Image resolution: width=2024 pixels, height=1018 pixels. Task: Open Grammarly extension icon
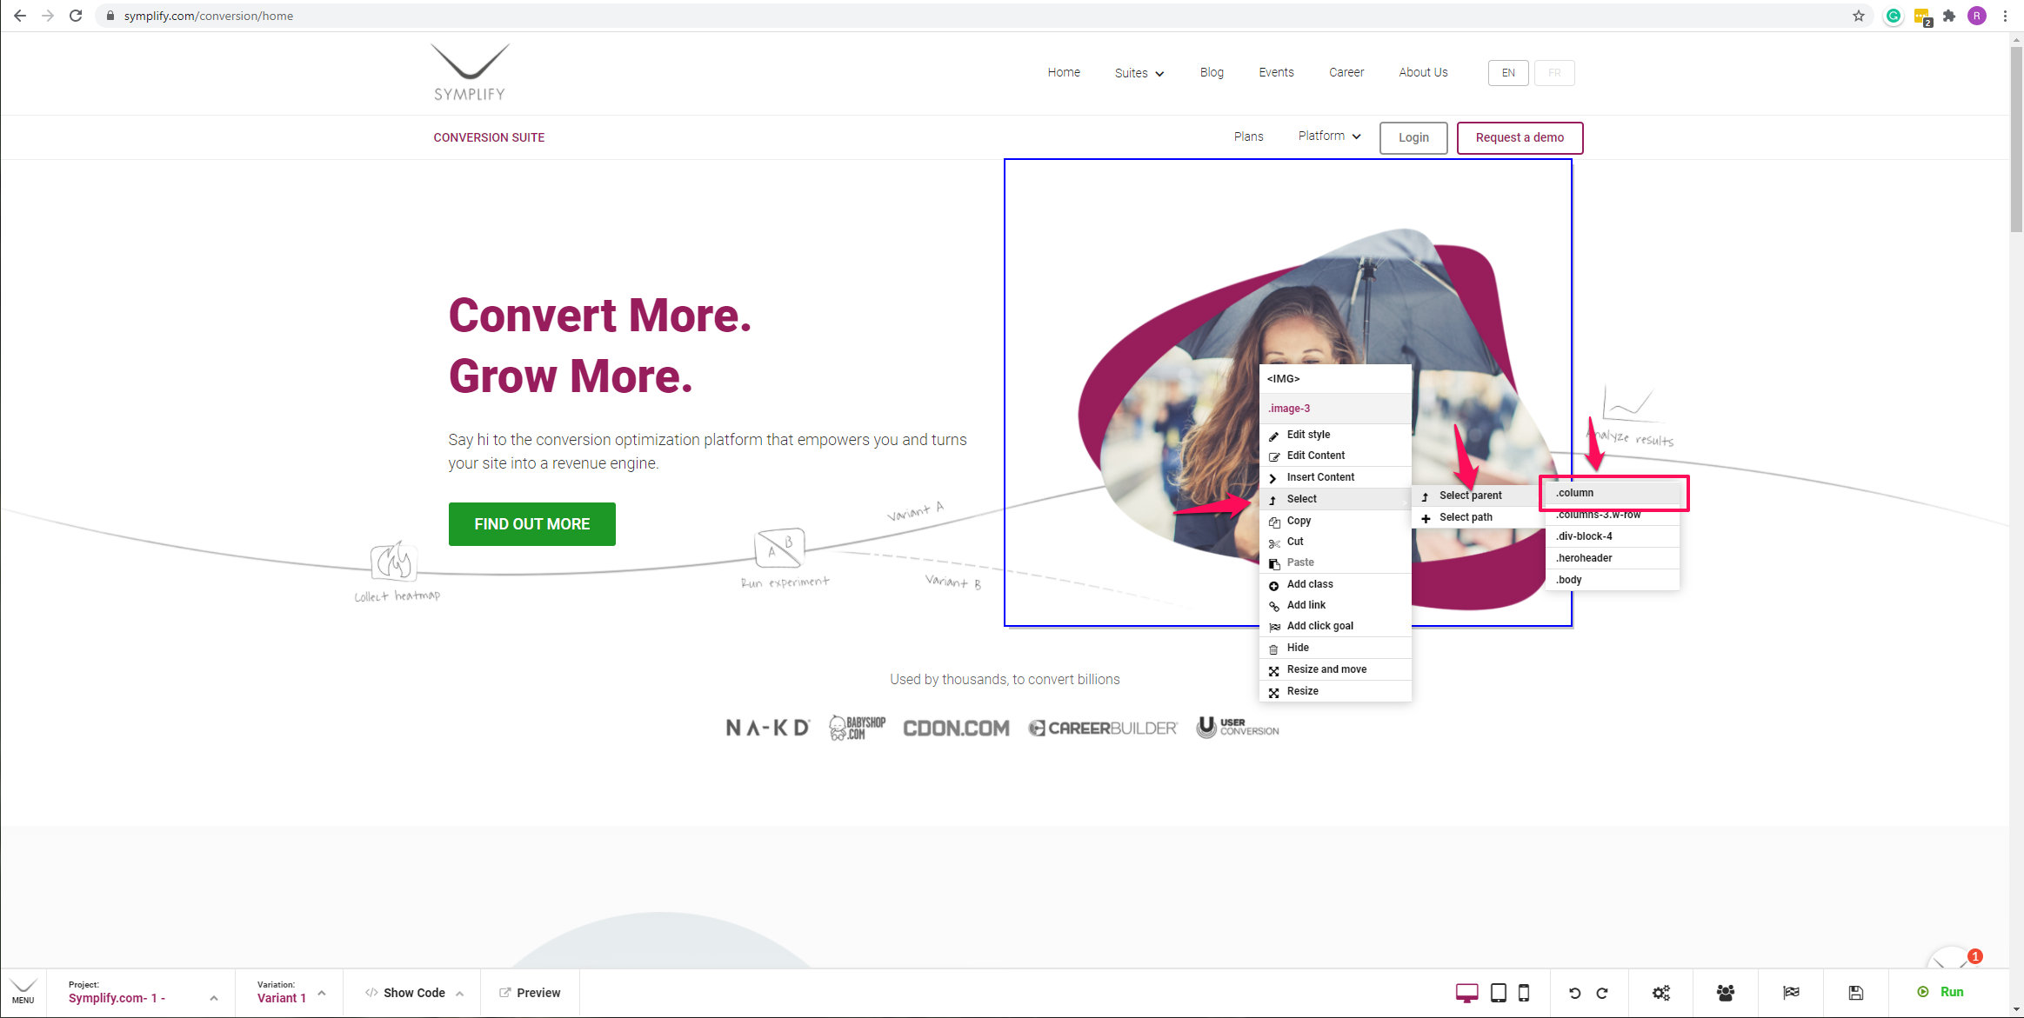click(1894, 16)
